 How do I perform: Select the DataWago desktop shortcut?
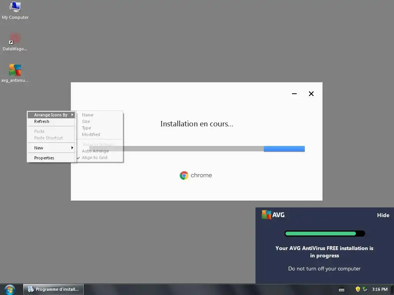15,42
